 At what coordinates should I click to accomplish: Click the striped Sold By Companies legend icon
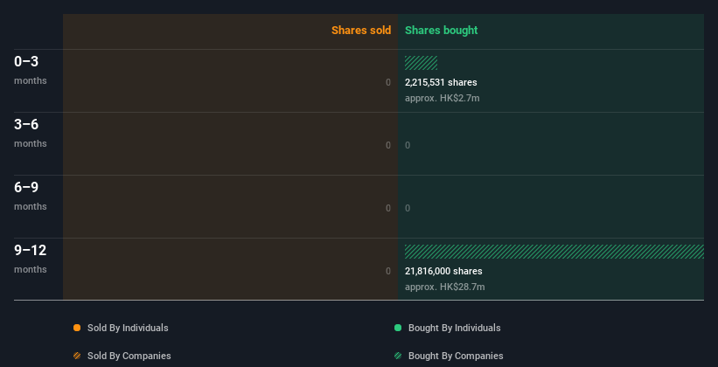[77, 356]
